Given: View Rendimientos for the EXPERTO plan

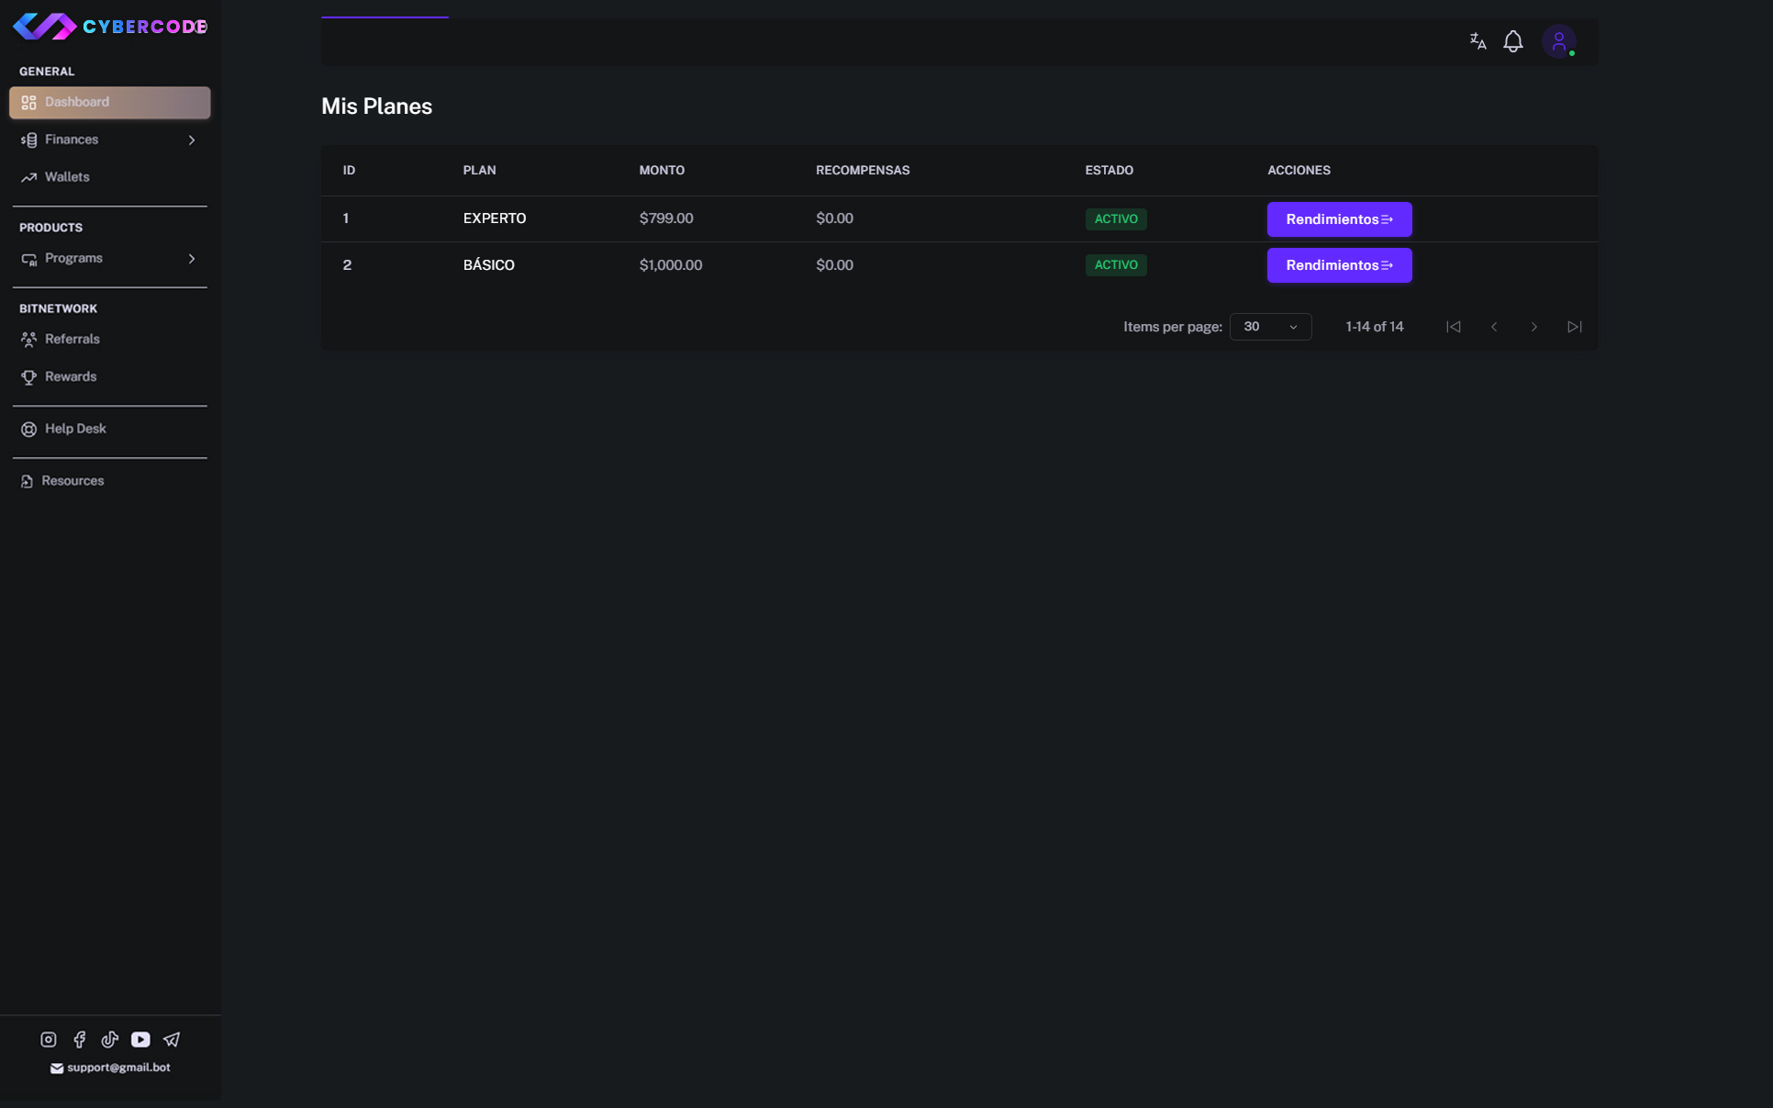Looking at the screenshot, I should pyautogui.click(x=1339, y=219).
